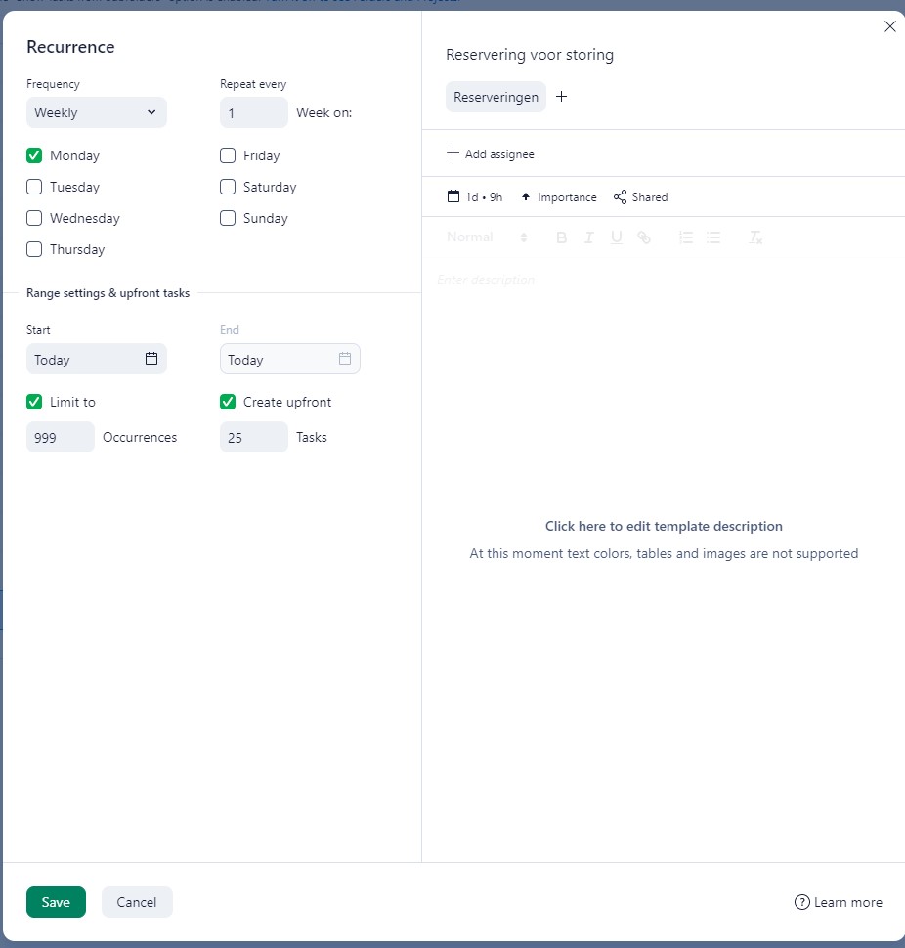Cancel the recurrence dialog

pos(137,902)
